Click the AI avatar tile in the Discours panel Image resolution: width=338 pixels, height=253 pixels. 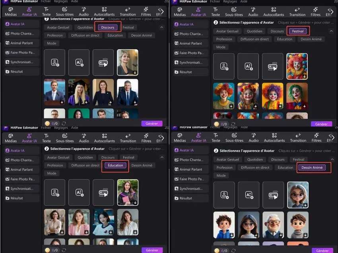(79, 62)
